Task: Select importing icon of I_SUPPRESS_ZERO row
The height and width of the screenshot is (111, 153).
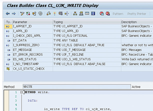Action: (x=8, y=45)
